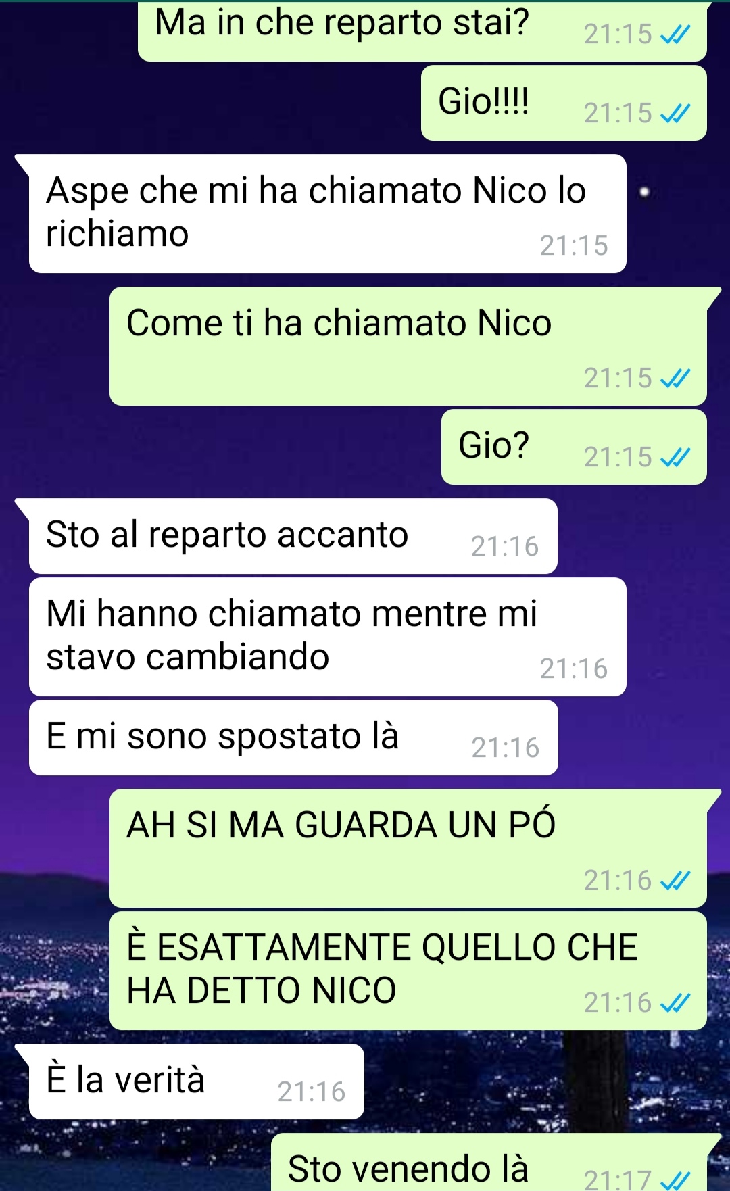
Task: Tap checkmarks on 'Sto venendo là' message
Action: point(675,1180)
